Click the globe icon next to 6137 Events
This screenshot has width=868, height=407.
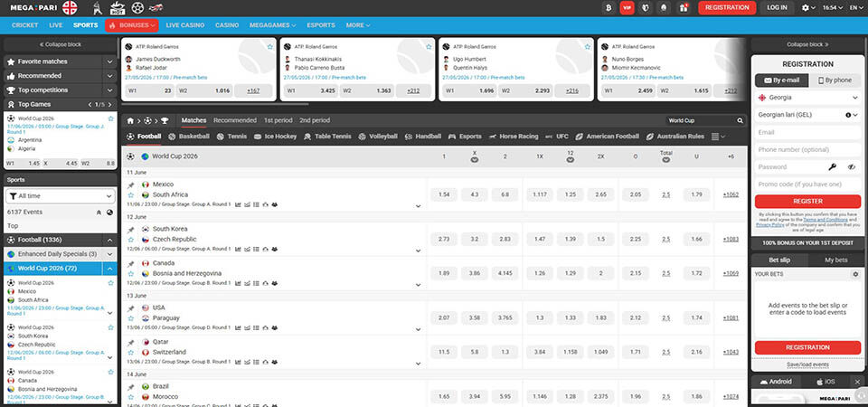click(x=109, y=212)
